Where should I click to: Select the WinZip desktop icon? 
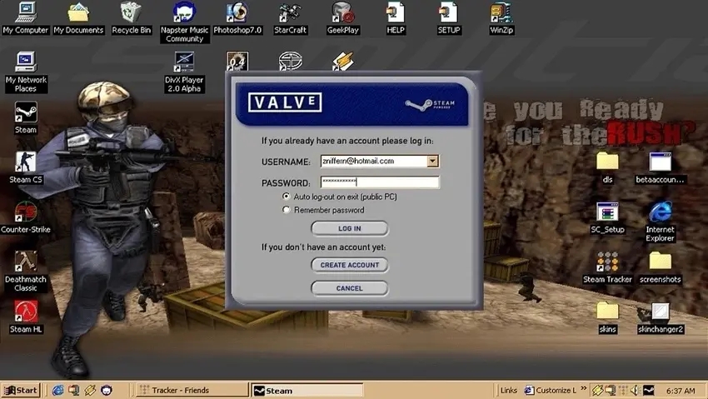click(501, 18)
